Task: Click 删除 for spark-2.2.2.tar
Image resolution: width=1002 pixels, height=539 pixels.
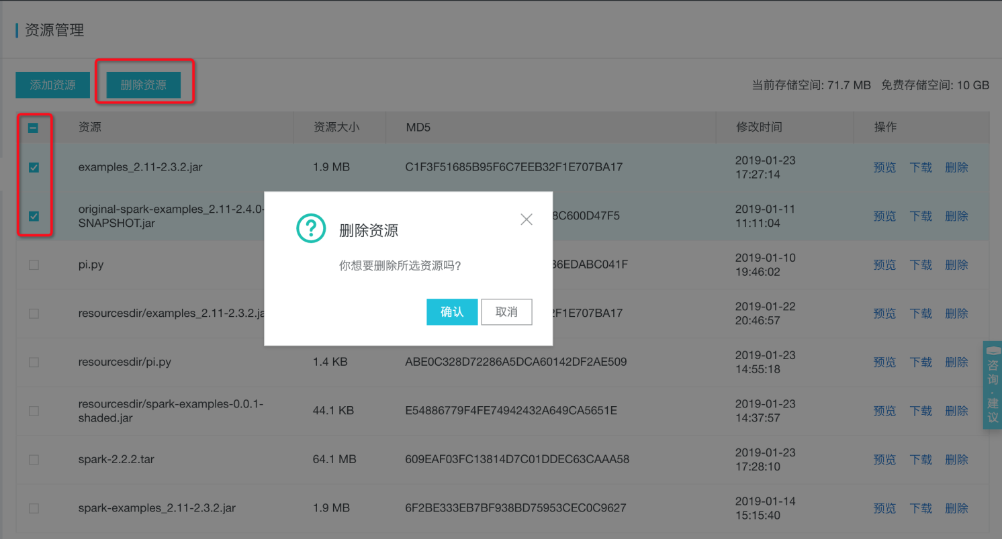Action: (x=957, y=460)
